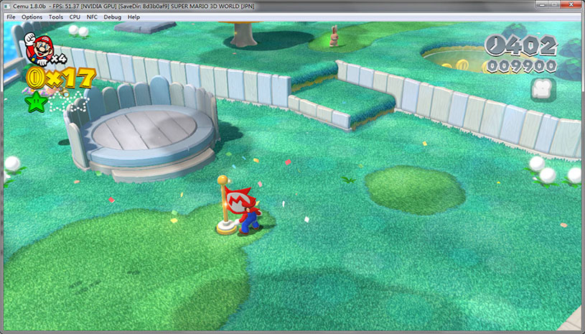This screenshot has width=585, height=334.
Task: Click the 009900 score display
Action: coord(520,66)
